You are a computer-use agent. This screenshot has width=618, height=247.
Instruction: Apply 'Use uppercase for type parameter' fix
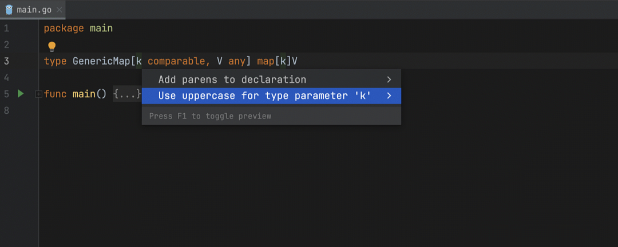264,95
